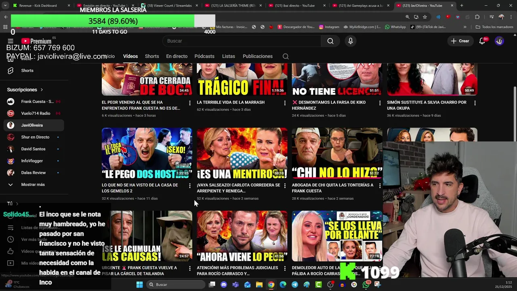Open options for EL PEOR VENENO Frank Cuesta video
The height and width of the screenshot is (291, 517).
190,103
